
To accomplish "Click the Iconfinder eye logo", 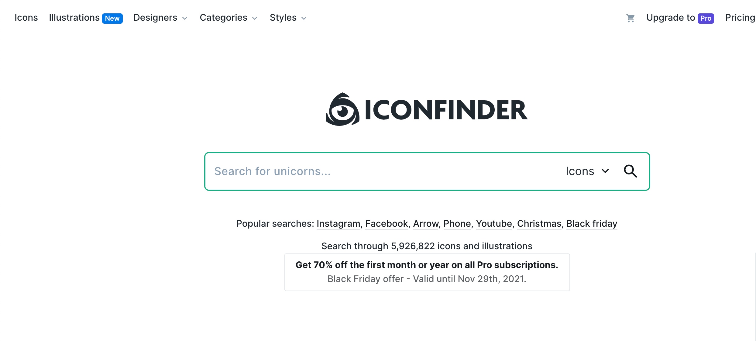I will coord(342,109).
